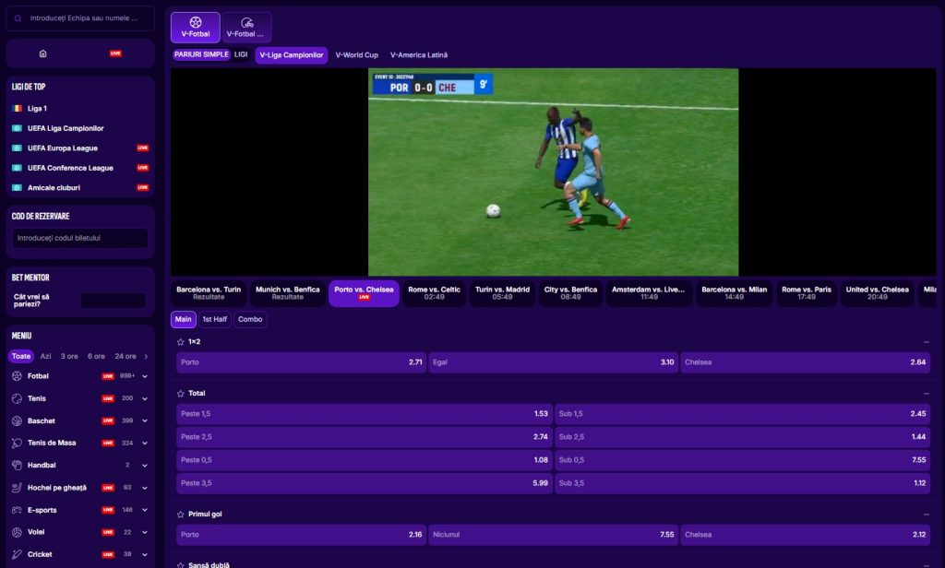Filter menu by 24 ore
The height and width of the screenshot is (568, 945).
126,356
